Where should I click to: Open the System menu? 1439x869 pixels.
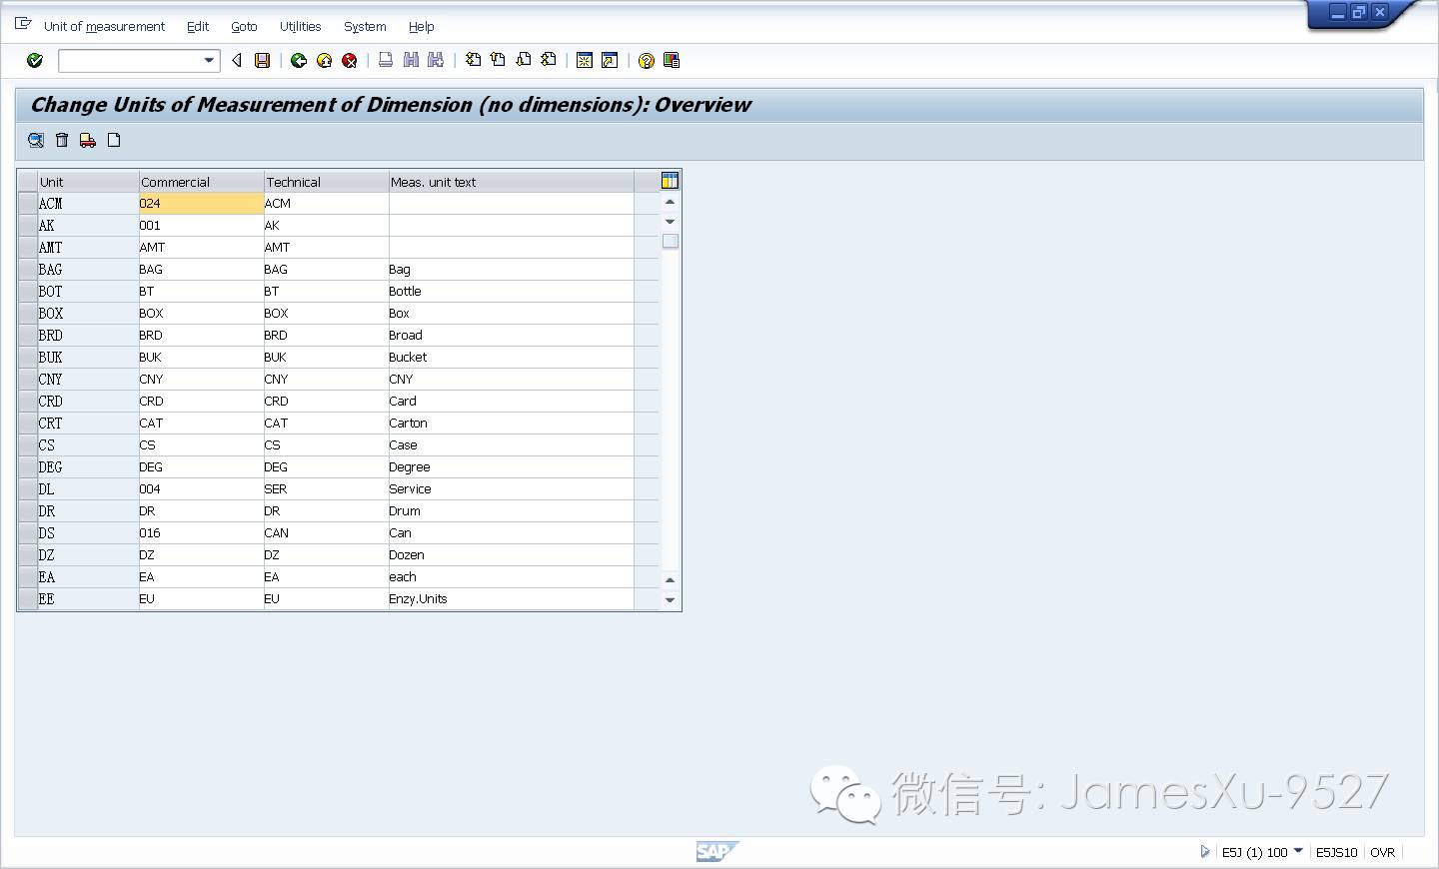click(x=365, y=27)
